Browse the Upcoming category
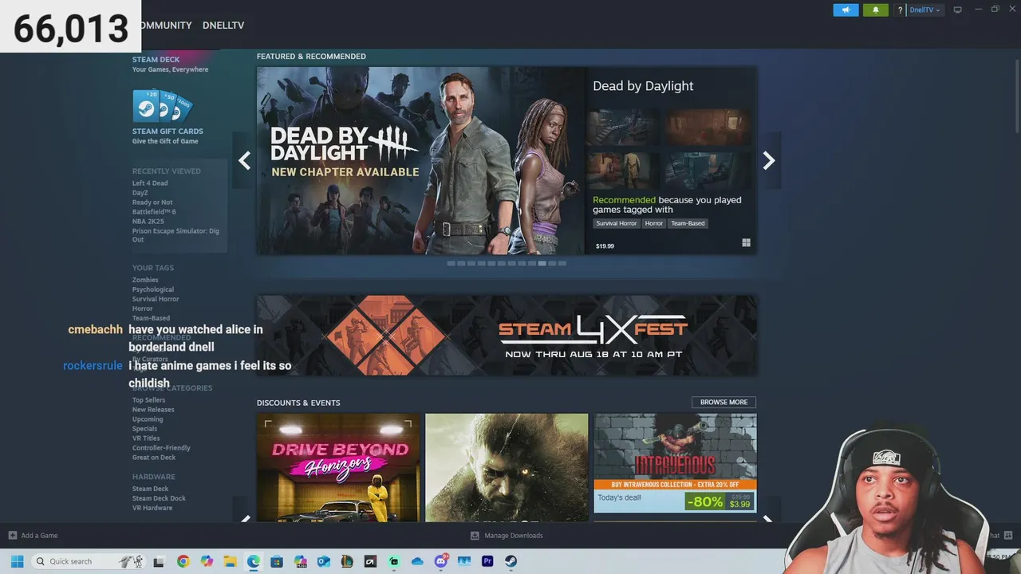Image resolution: width=1021 pixels, height=574 pixels. tap(148, 419)
